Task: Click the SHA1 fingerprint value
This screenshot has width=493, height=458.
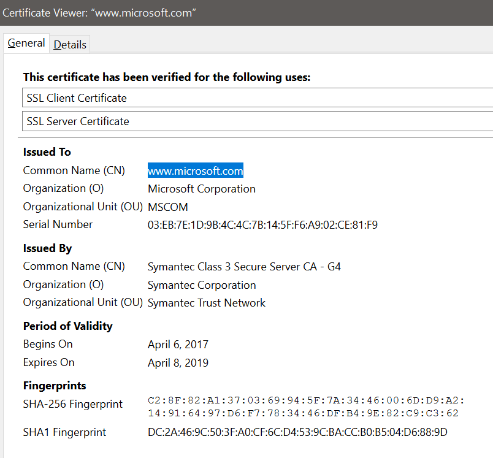Action: tap(297, 432)
